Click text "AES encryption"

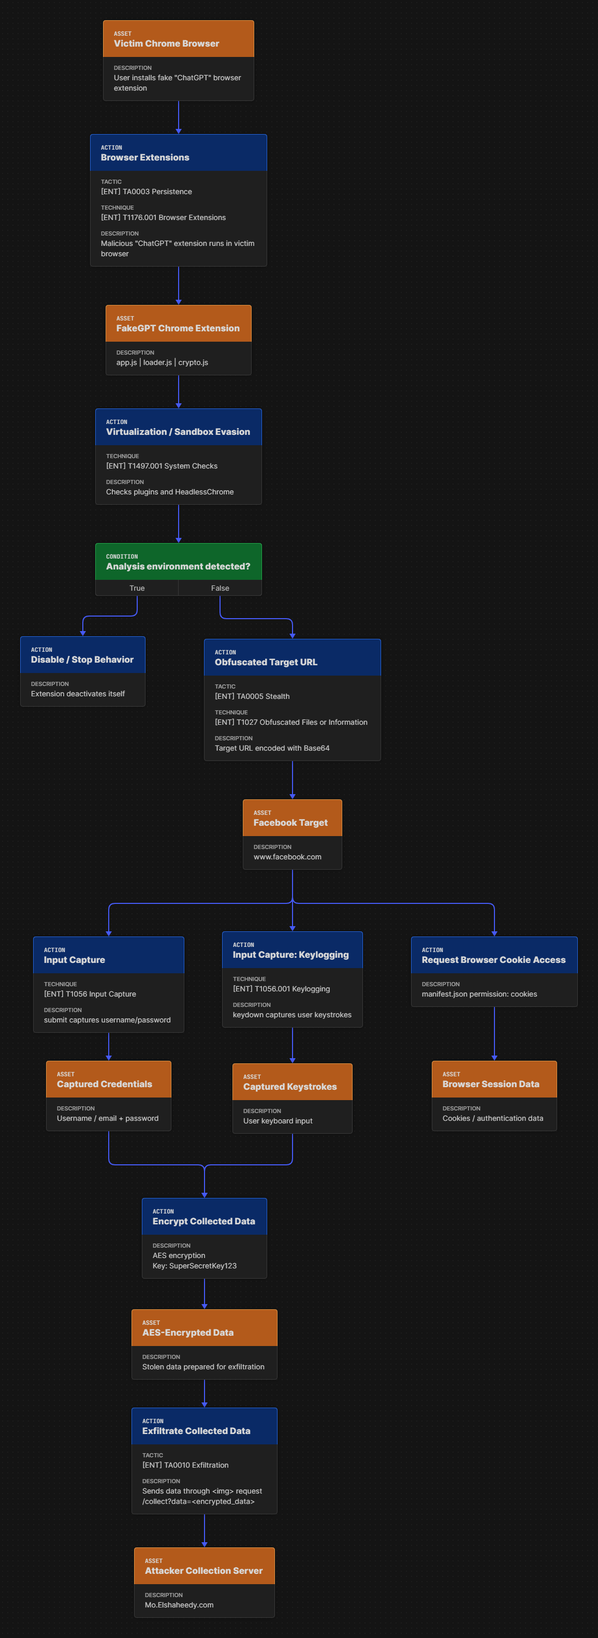(179, 1256)
